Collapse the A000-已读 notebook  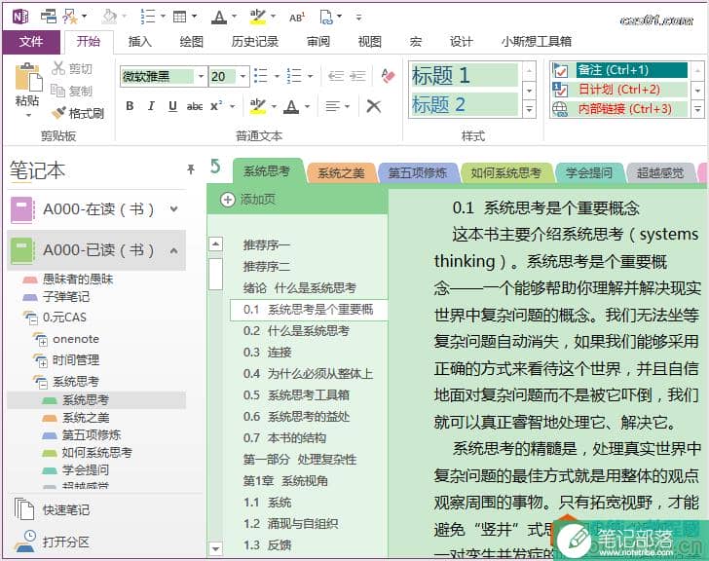pyautogui.click(x=174, y=250)
